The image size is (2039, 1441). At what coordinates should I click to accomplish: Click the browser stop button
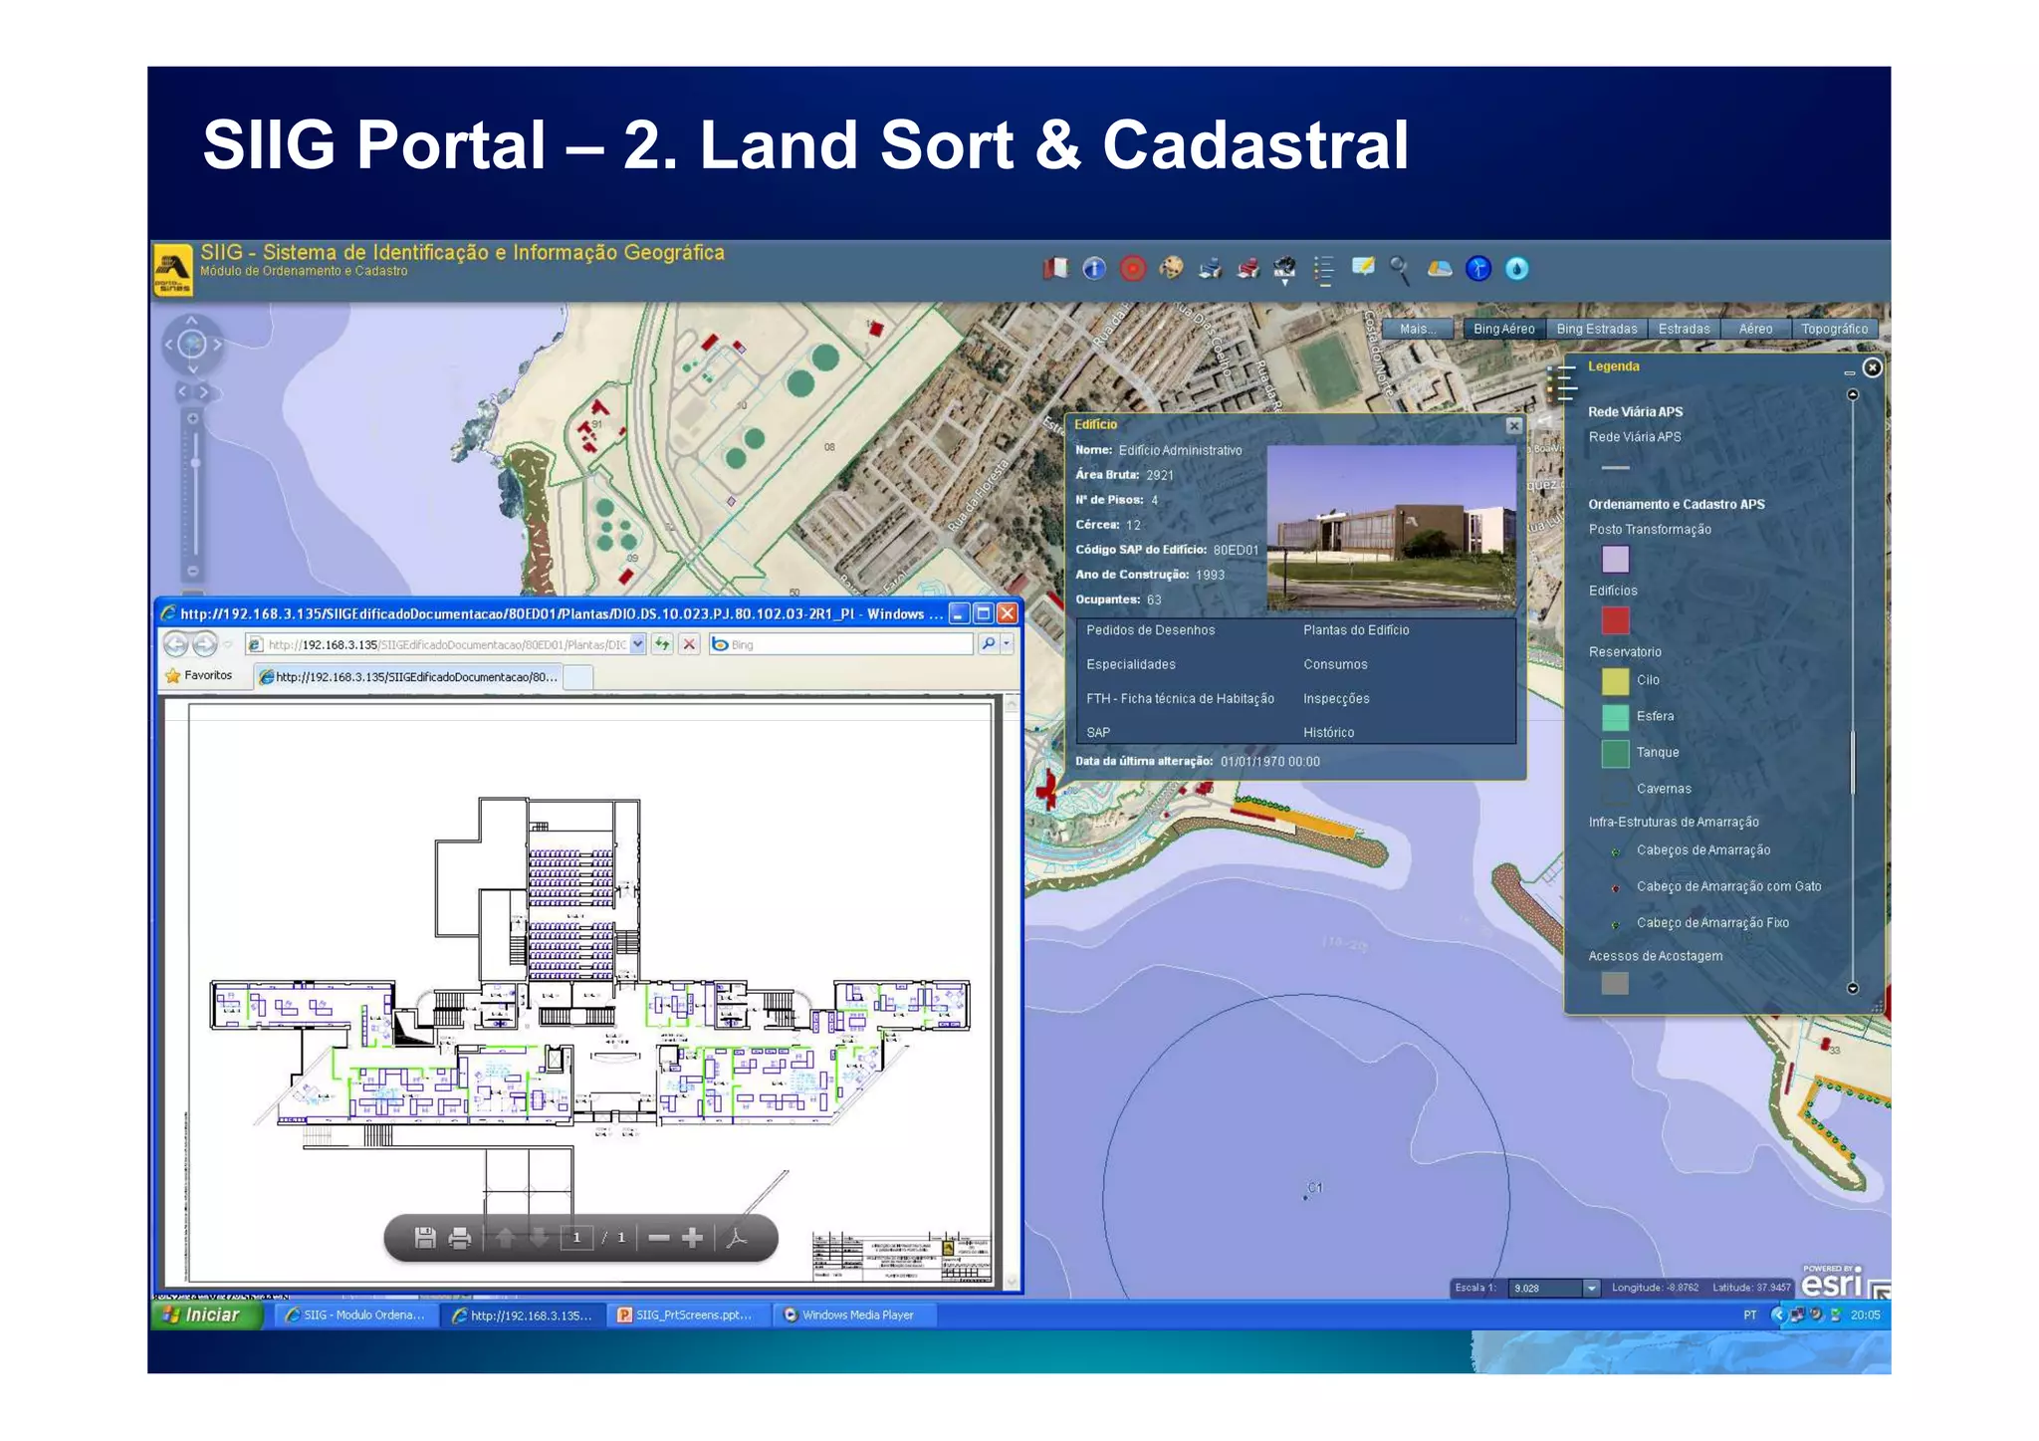tap(689, 644)
